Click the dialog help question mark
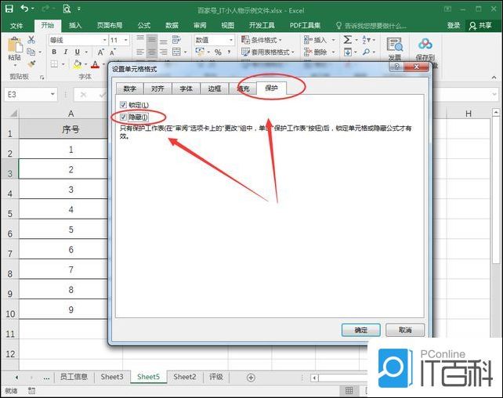The height and width of the screenshot is (398, 503). click(x=396, y=67)
